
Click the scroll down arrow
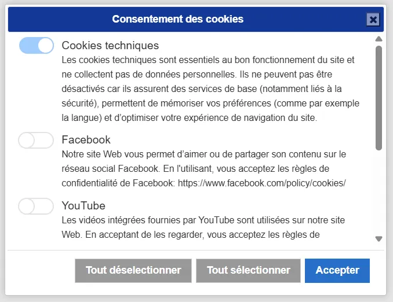379,238
